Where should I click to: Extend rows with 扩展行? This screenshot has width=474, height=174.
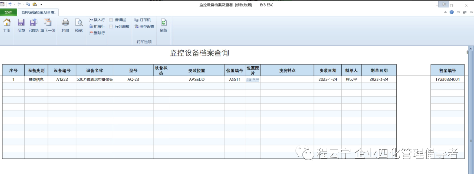click(97, 26)
